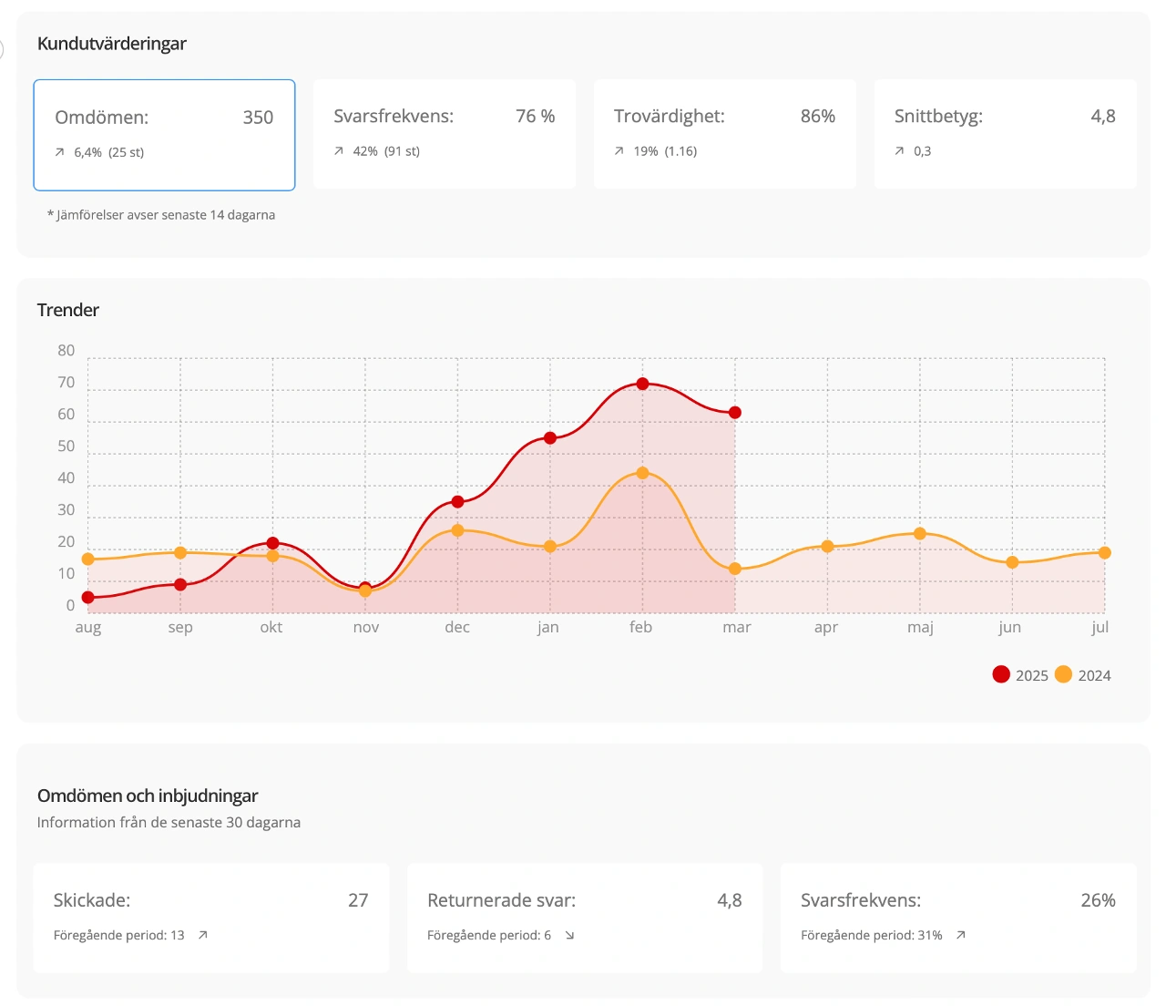Click the red 2025 data point for feb

coord(642,384)
